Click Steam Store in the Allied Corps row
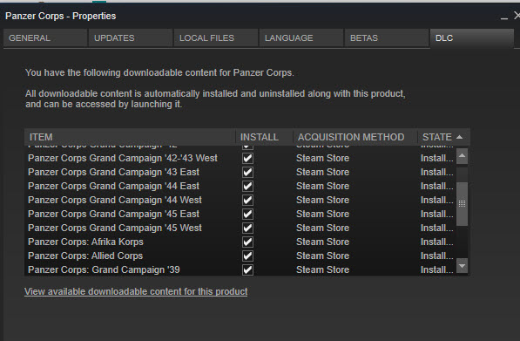This screenshot has height=341, width=520. tap(322, 256)
